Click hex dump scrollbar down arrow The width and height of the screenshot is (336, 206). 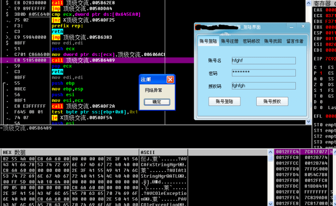[x=270, y=203]
